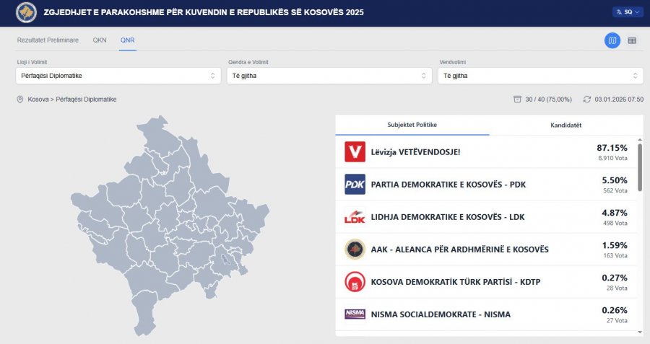Click the Vetëvendosje party logo
The width and height of the screenshot is (650, 344).
pyautogui.click(x=355, y=152)
